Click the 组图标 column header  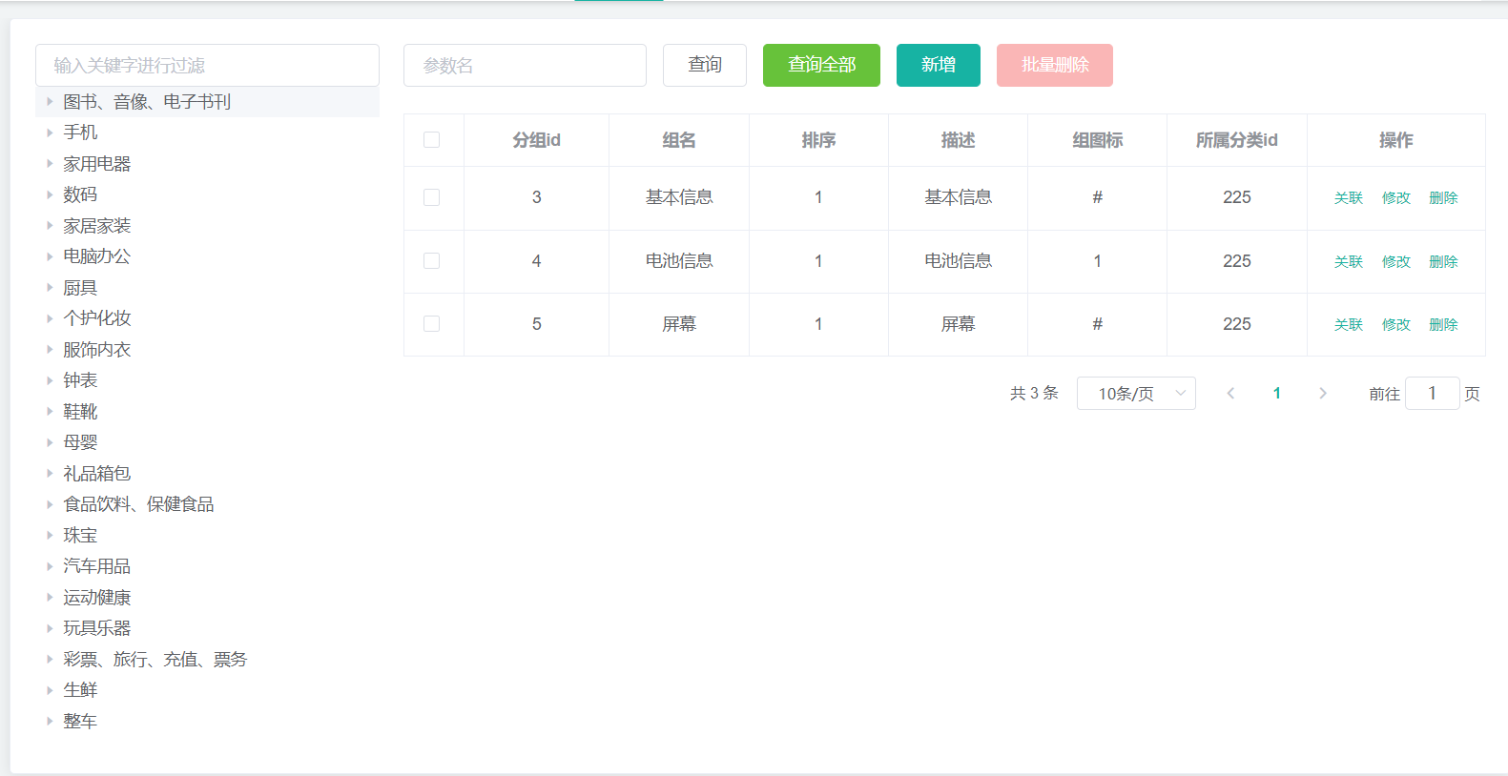pos(1097,140)
